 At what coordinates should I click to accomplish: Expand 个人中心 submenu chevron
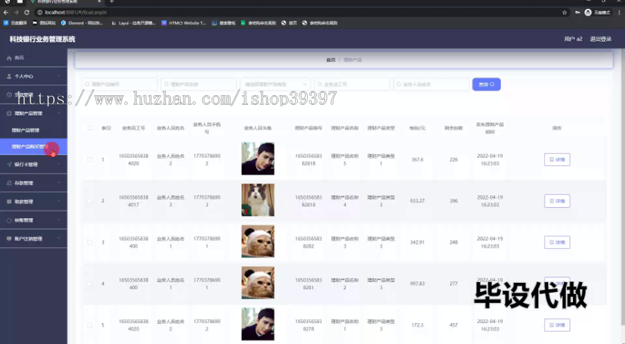58,76
